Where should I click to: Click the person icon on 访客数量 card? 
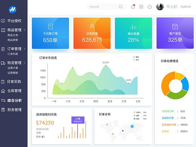[x=92, y=26]
